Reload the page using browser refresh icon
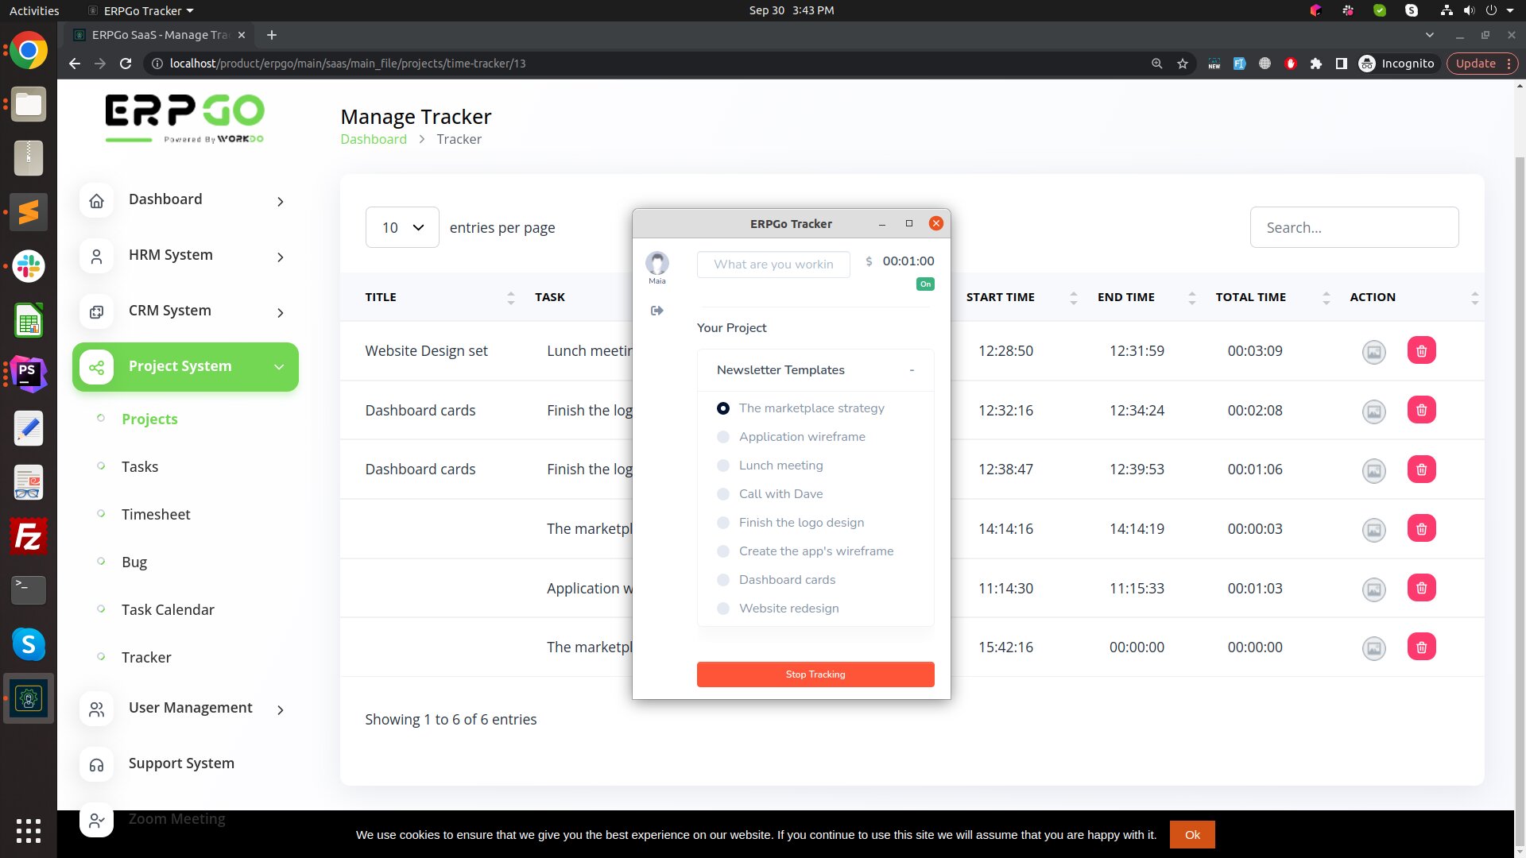 click(x=126, y=64)
